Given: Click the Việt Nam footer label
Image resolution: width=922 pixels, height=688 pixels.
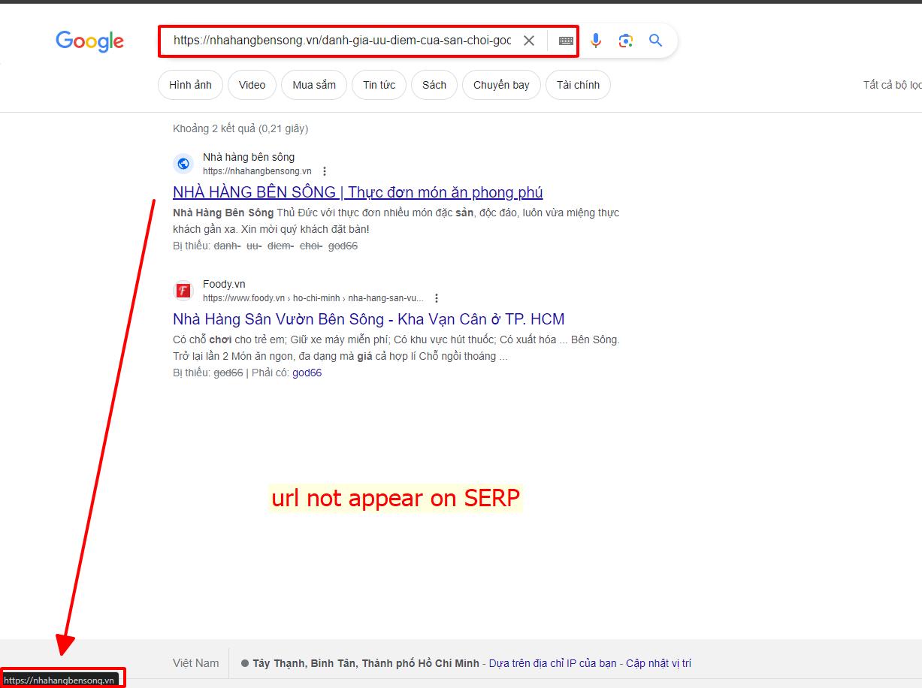Looking at the screenshot, I should tap(196, 663).
